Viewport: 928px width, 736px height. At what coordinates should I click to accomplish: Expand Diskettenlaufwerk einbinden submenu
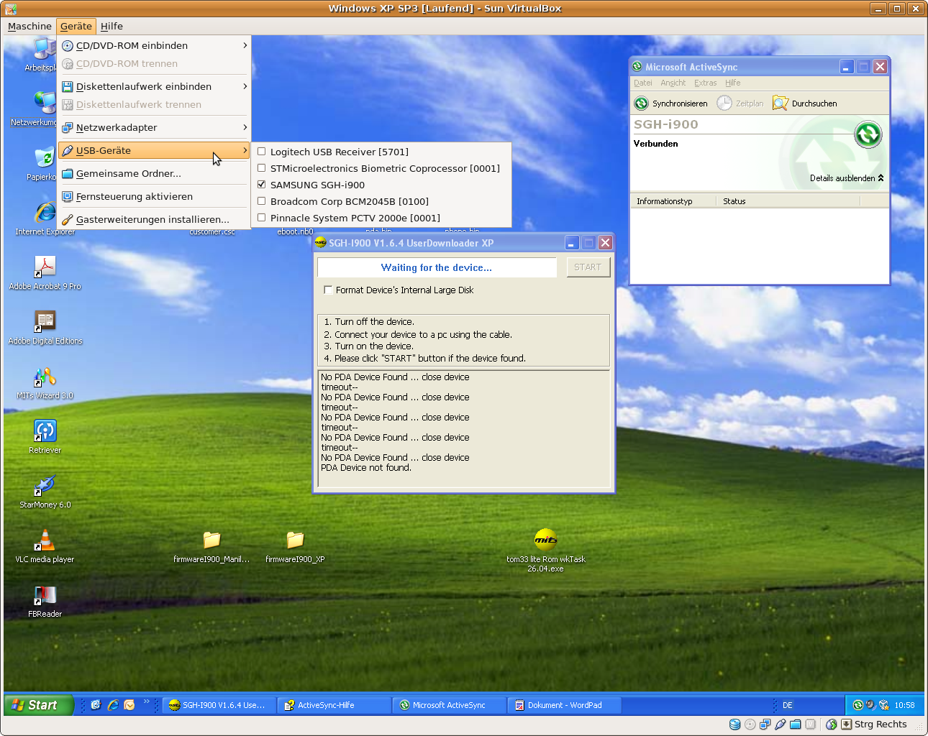click(x=154, y=86)
